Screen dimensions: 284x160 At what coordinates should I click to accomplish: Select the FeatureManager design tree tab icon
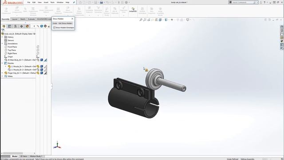pos(4,26)
